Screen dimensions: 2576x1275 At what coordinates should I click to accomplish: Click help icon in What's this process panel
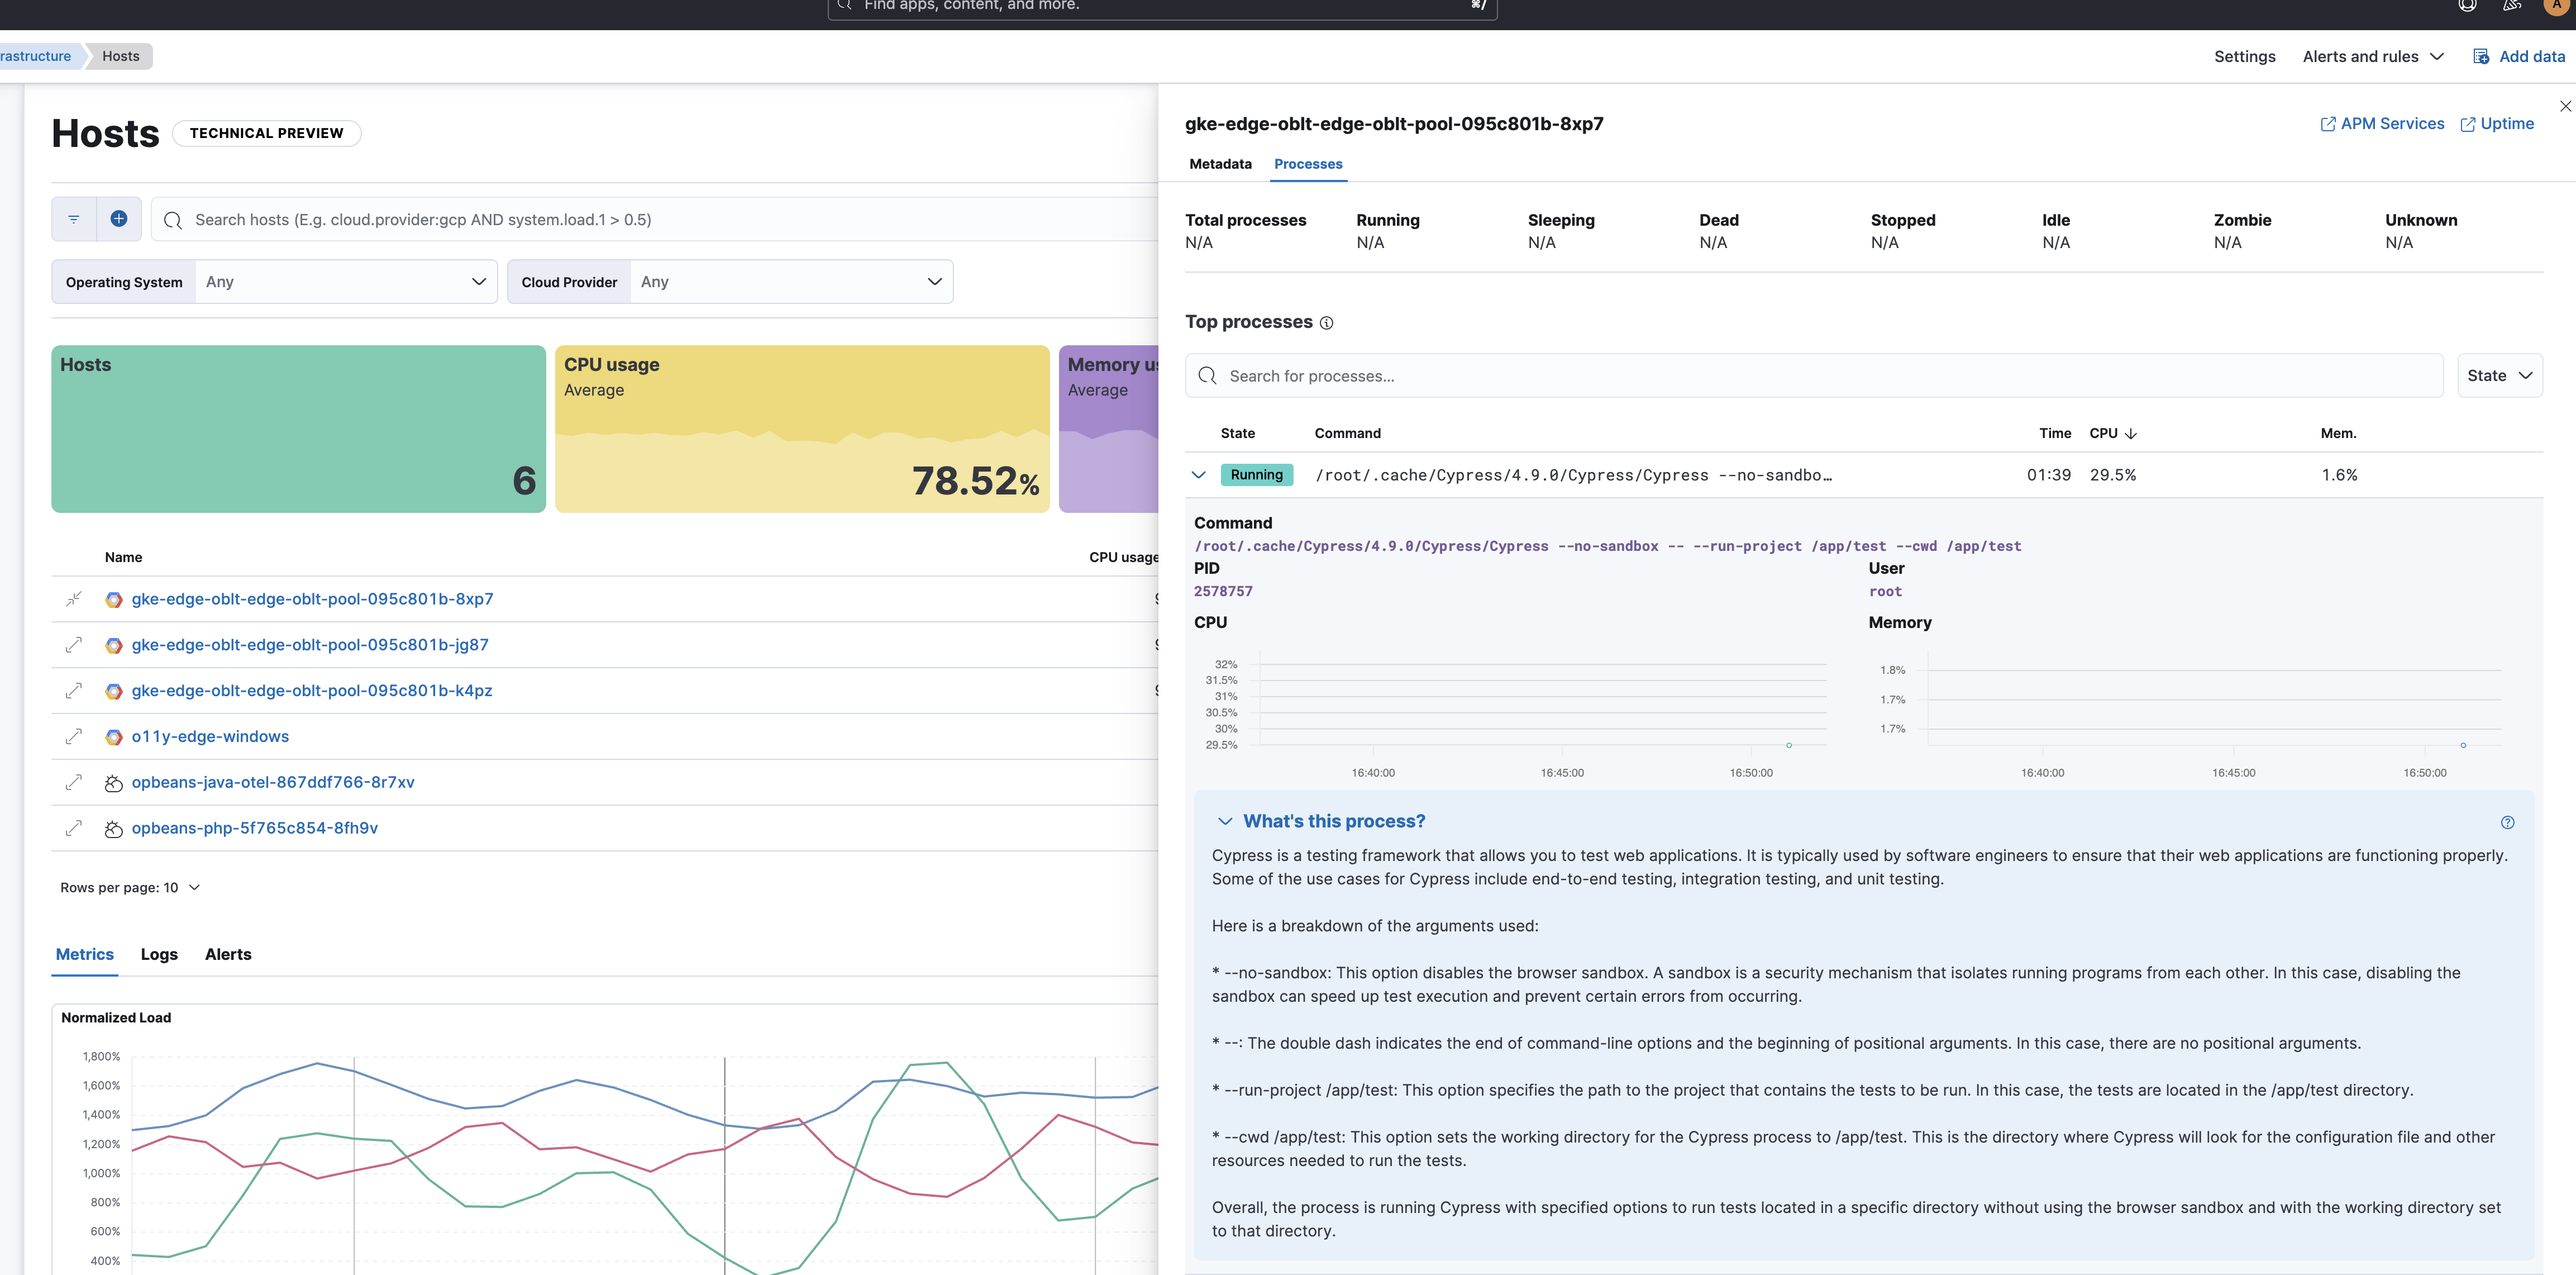pos(2507,822)
